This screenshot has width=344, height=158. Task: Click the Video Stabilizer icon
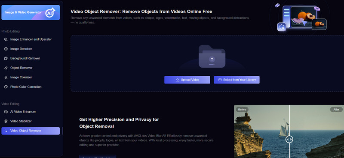pos(6,121)
